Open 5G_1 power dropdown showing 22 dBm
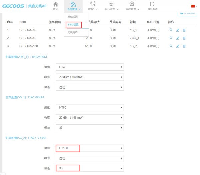The height and width of the screenshot is (175, 200). [90, 118]
